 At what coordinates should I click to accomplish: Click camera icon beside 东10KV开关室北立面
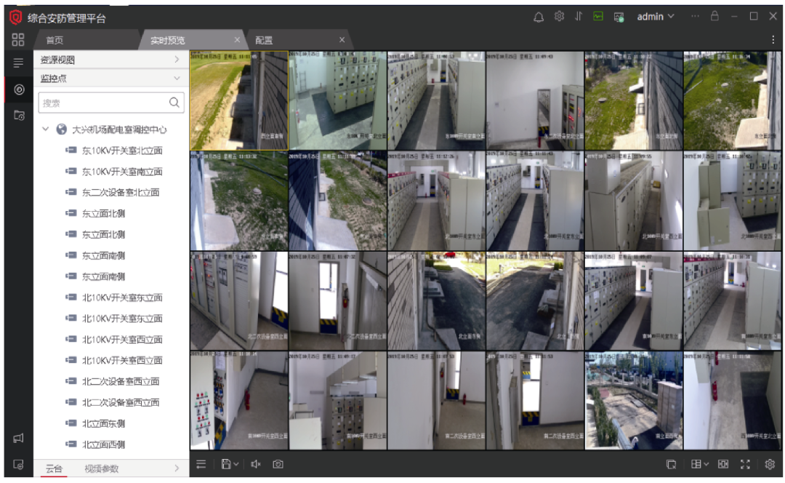tap(71, 151)
